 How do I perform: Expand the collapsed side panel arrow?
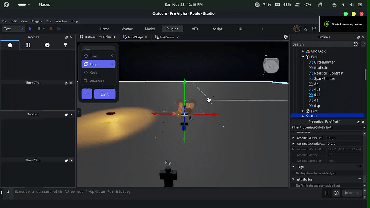[78, 113]
